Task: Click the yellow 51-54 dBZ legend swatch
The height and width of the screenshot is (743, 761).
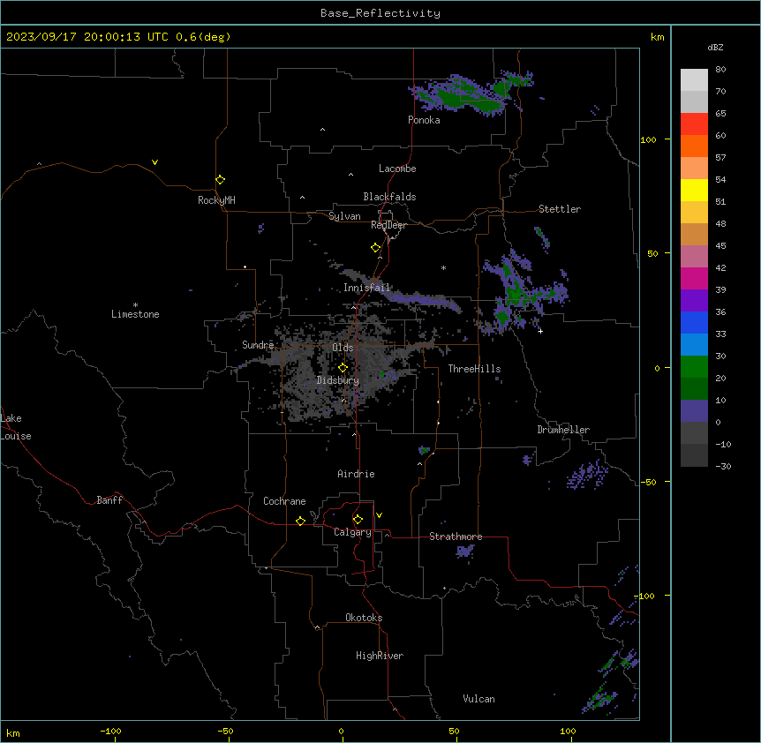Action: coord(694,190)
